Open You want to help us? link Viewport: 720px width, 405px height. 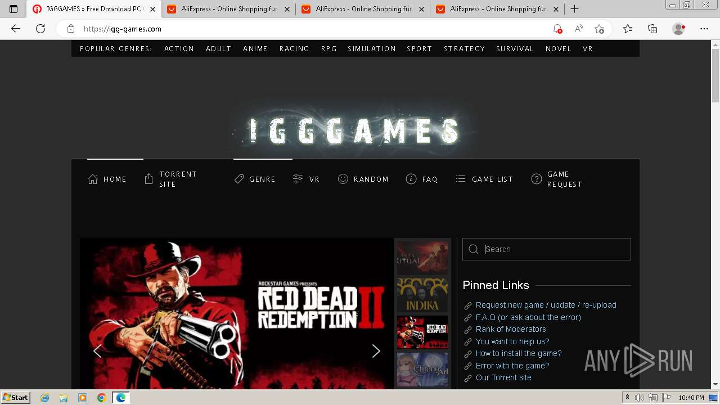coord(512,341)
